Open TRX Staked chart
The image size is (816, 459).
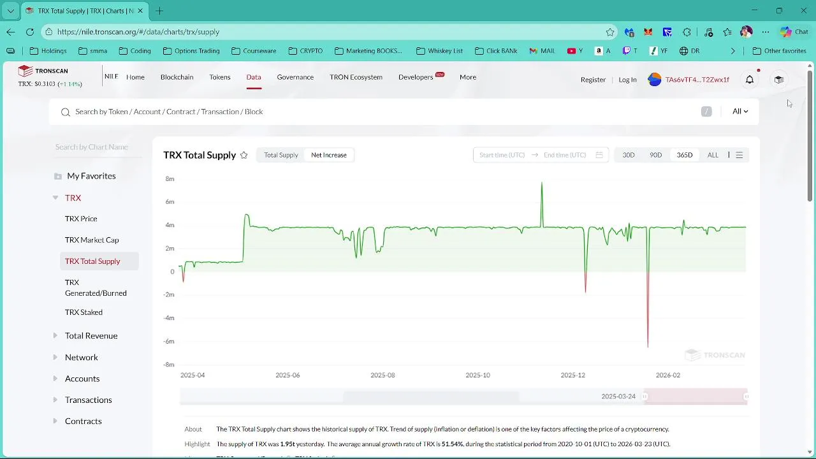(84, 312)
